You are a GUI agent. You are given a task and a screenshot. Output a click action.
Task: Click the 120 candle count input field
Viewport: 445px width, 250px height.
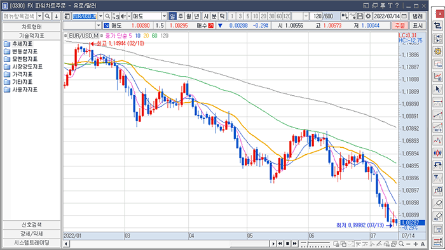(x=317, y=16)
